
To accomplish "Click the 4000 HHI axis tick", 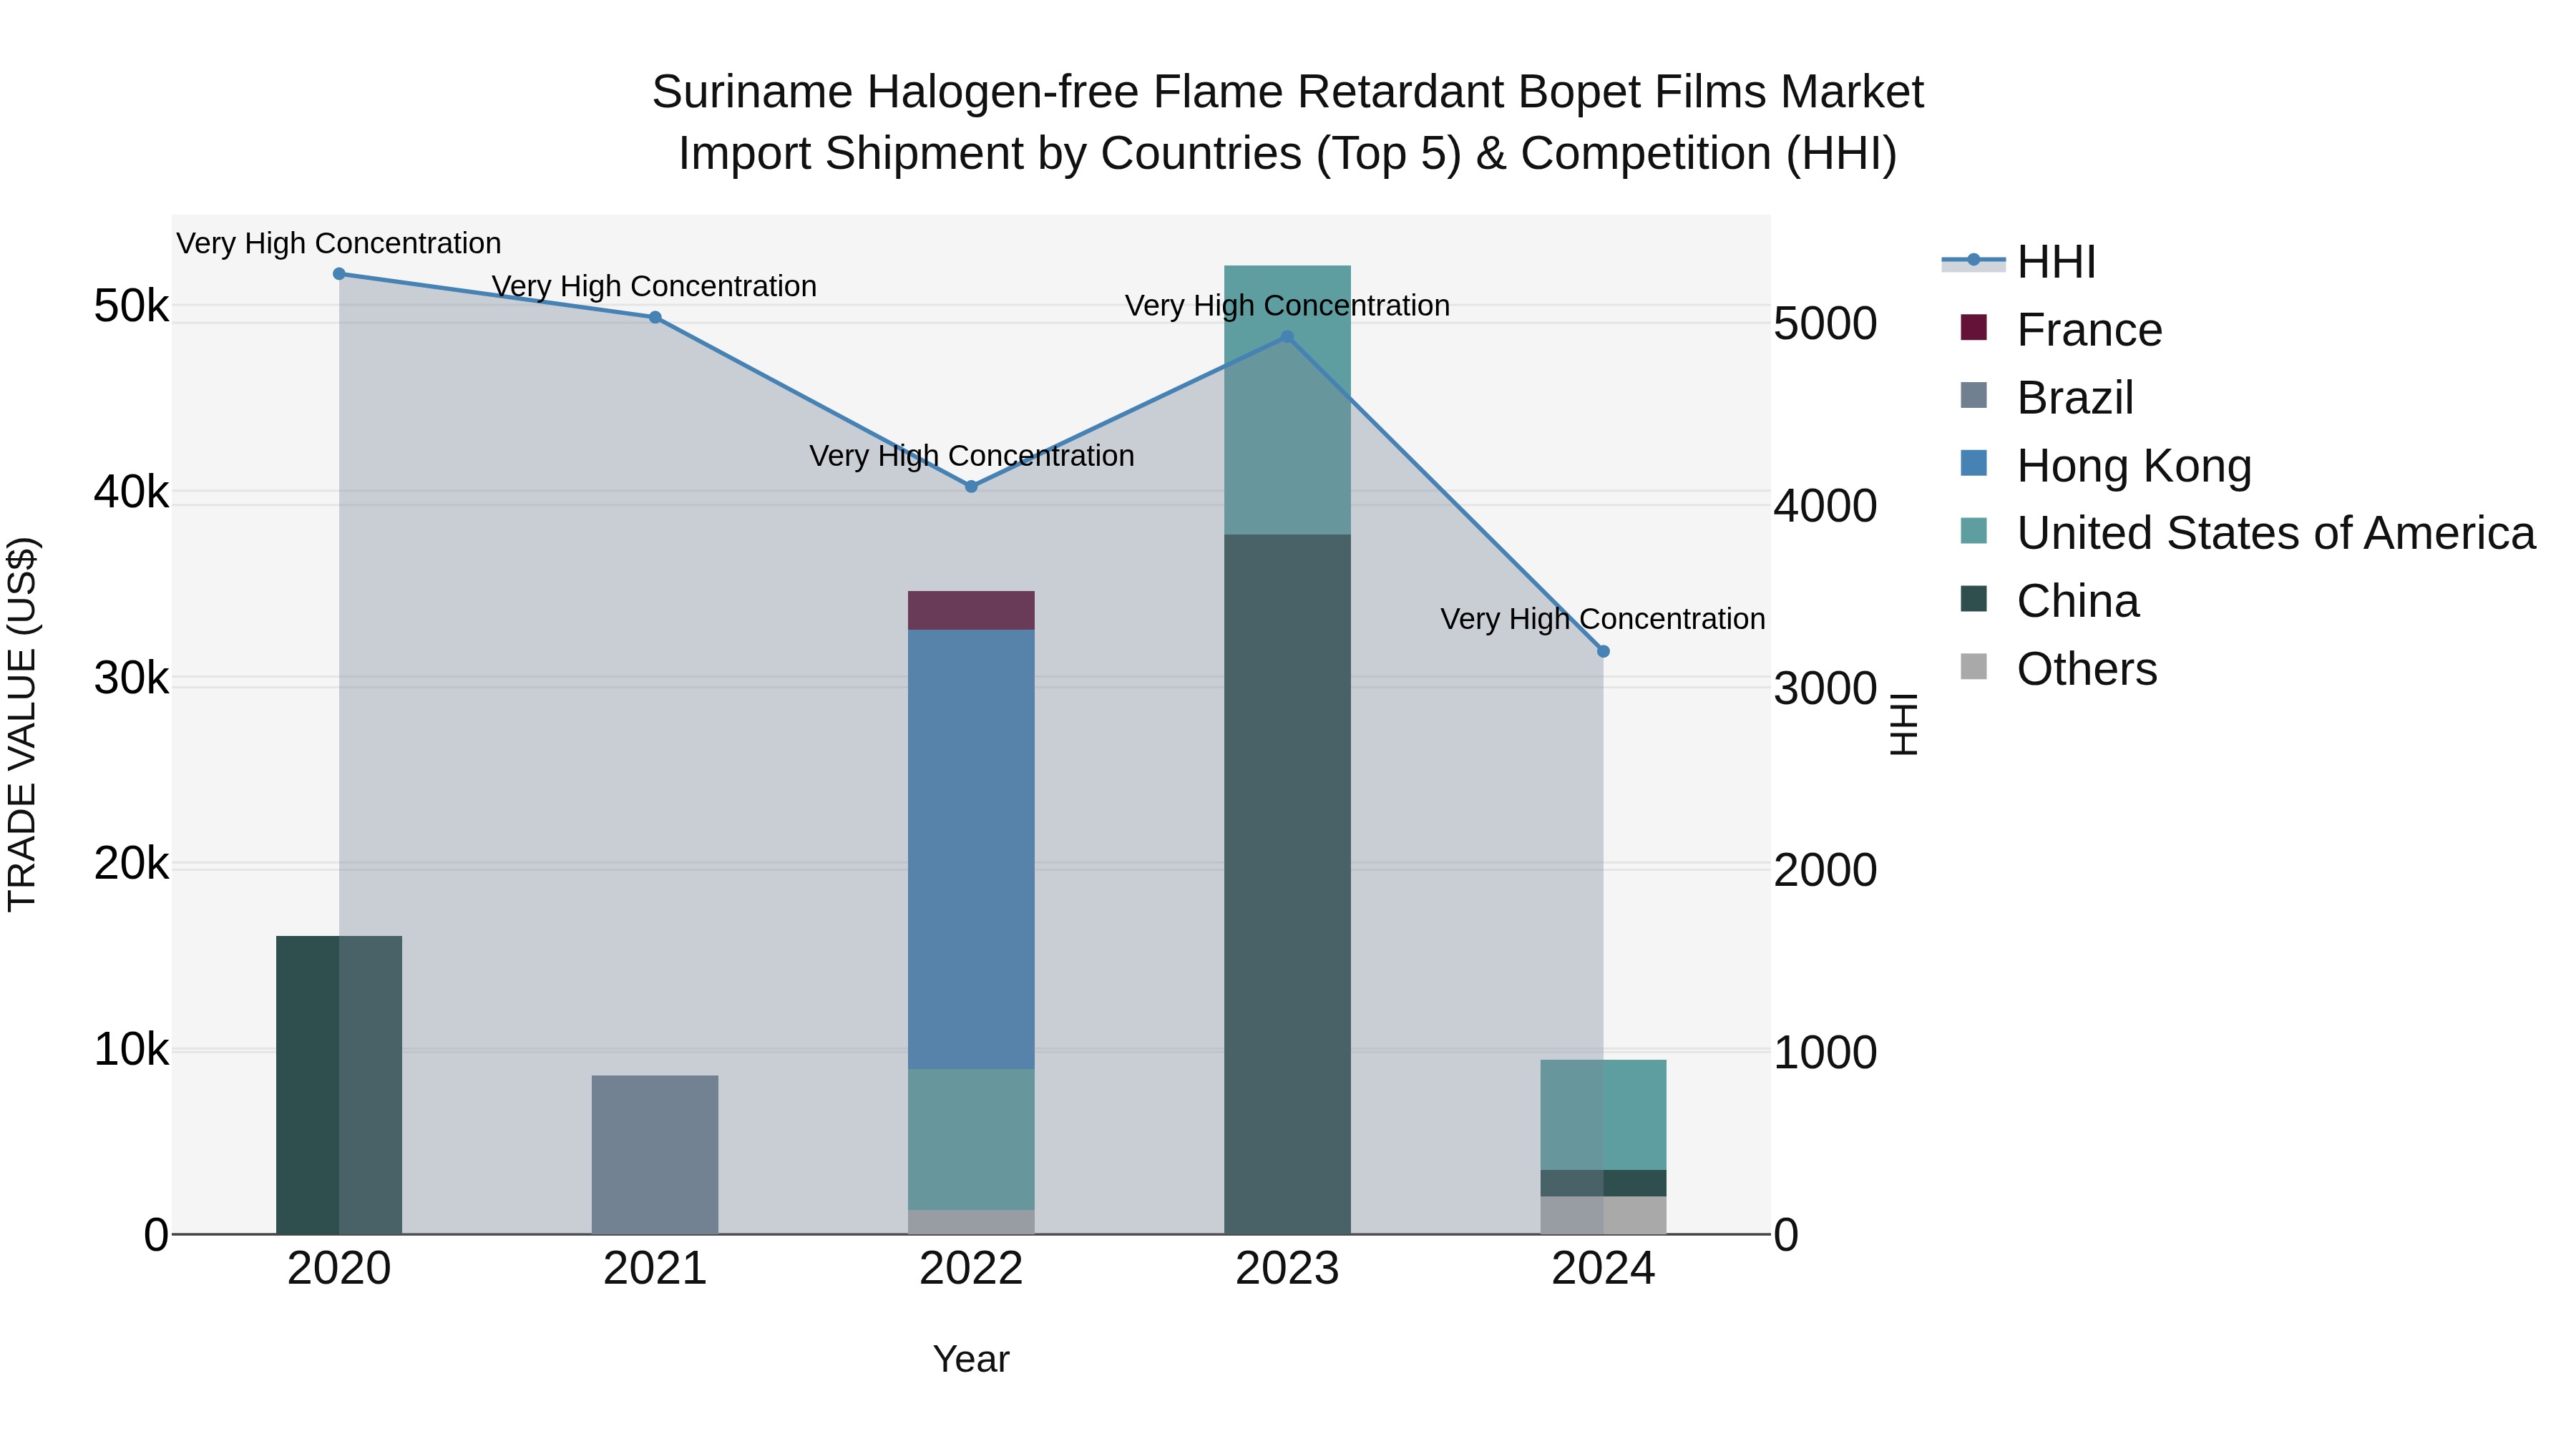I will pos(1826,505).
